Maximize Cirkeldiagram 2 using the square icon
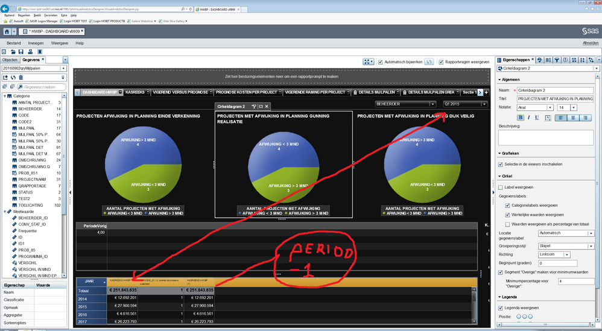Image resolution: width=602 pixels, height=331 pixels. coord(261,106)
